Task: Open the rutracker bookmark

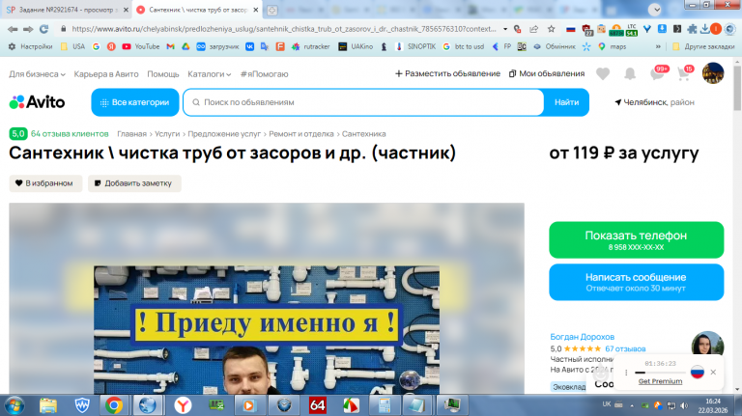Action: 310,46
